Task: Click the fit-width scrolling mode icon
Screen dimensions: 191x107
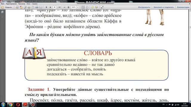Action: (x=83, y=7)
